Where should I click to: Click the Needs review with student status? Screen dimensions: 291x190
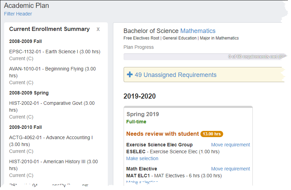coord(163,134)
